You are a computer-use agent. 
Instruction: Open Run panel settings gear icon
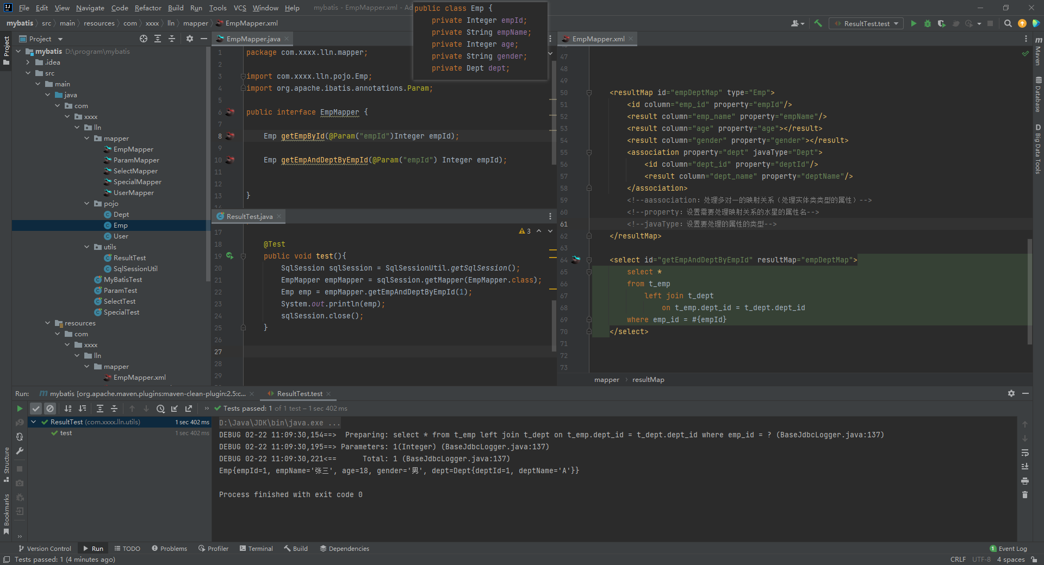(x=1011, y=393)
